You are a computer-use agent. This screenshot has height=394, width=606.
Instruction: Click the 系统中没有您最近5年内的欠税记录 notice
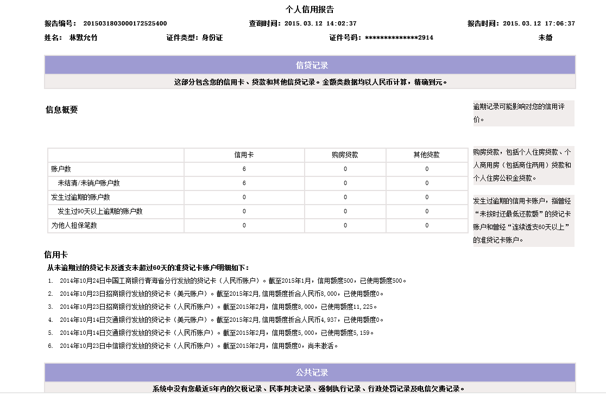tap(308, 389)
